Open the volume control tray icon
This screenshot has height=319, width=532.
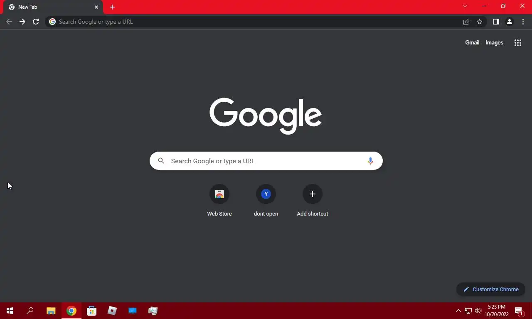pos(478,311)
